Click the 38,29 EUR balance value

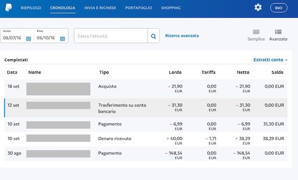click(274, 138)
